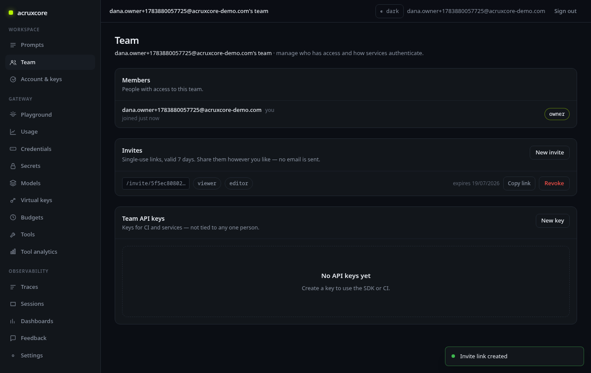591x373 pixels.
Task: Click the Credentials card icon
Action: tap(13, 149)
